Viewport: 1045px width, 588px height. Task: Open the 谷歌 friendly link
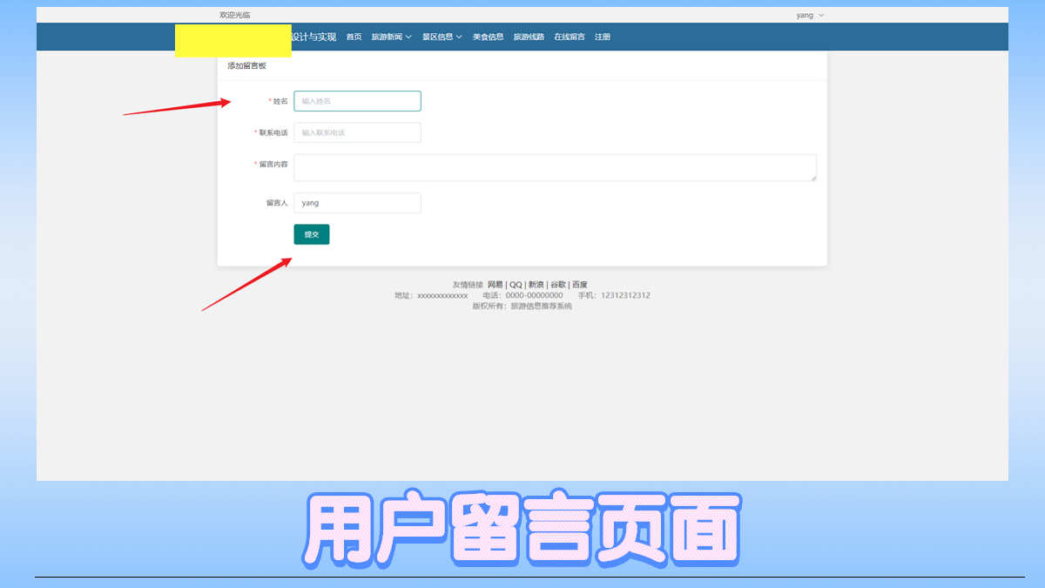pos(558,285)
